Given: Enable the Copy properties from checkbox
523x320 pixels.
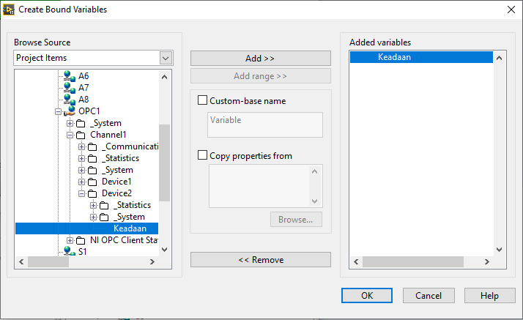Looking at the screenshot, I should [x=202, y=155].
